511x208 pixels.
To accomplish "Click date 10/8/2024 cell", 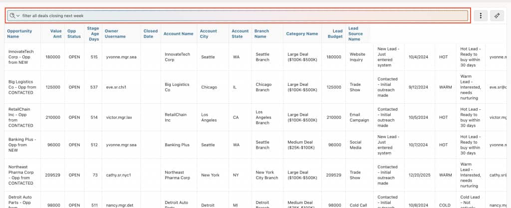I will point(420,205).
